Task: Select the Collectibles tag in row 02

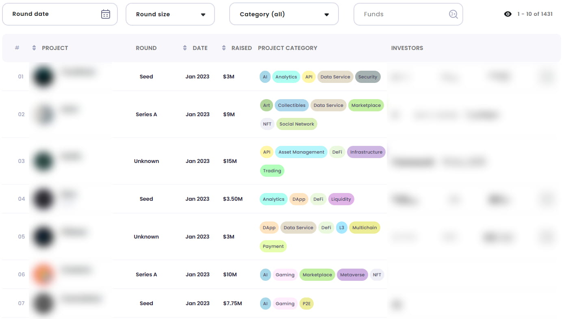Action: [291, 105]
